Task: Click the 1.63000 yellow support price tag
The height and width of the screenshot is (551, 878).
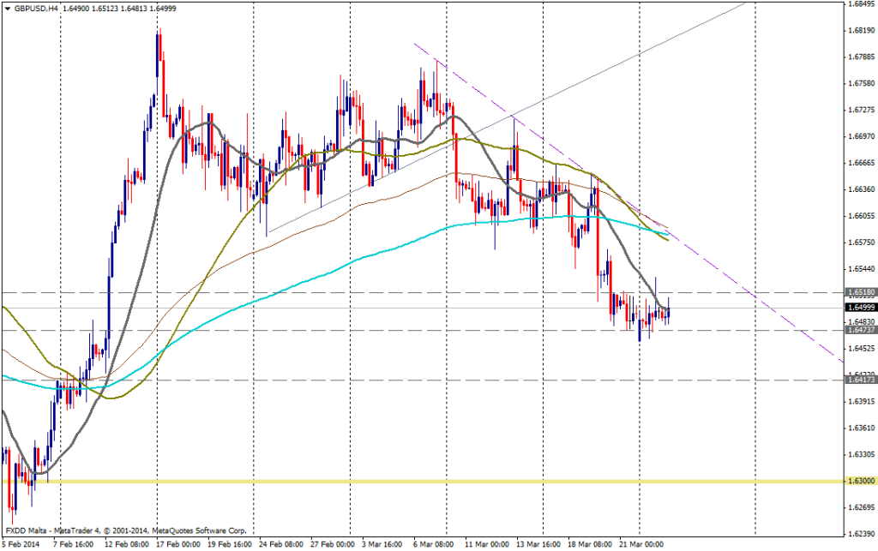Action: [x=860, y=481]
